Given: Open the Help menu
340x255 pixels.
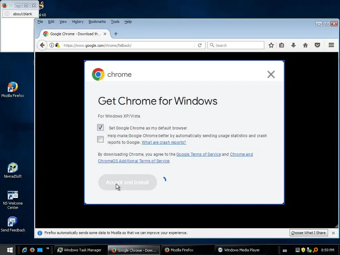Looking at the screenshot, I should point(128,22).
